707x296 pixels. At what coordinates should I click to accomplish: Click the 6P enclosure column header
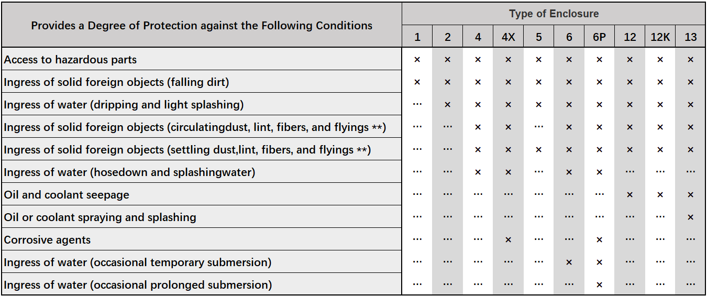click(x=599, y=37)
